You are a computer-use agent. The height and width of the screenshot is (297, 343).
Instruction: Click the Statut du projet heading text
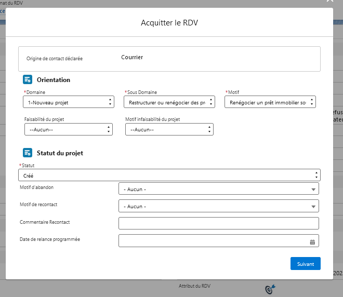60,153
